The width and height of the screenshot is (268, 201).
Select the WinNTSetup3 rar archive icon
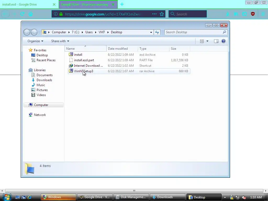pyautogui.click(x=71, y=71)
